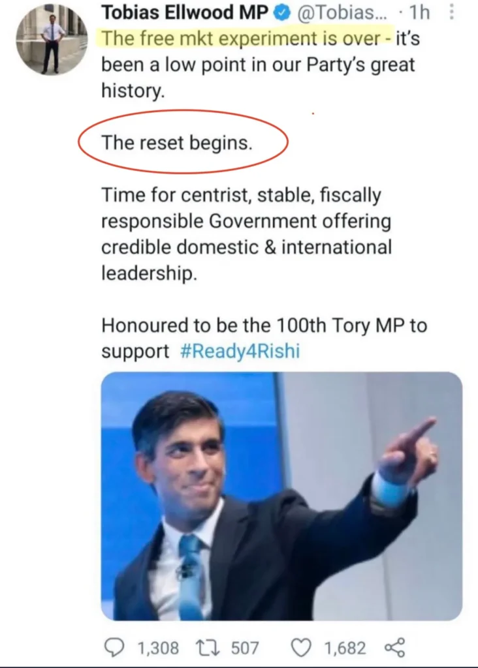Click the share icon below the tweet
The image size is (478, 668).
(x=395, y=647)
